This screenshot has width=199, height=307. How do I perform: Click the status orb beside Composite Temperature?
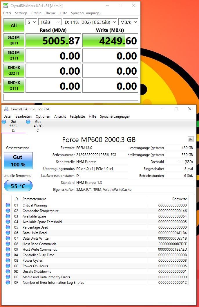point(8,211)
